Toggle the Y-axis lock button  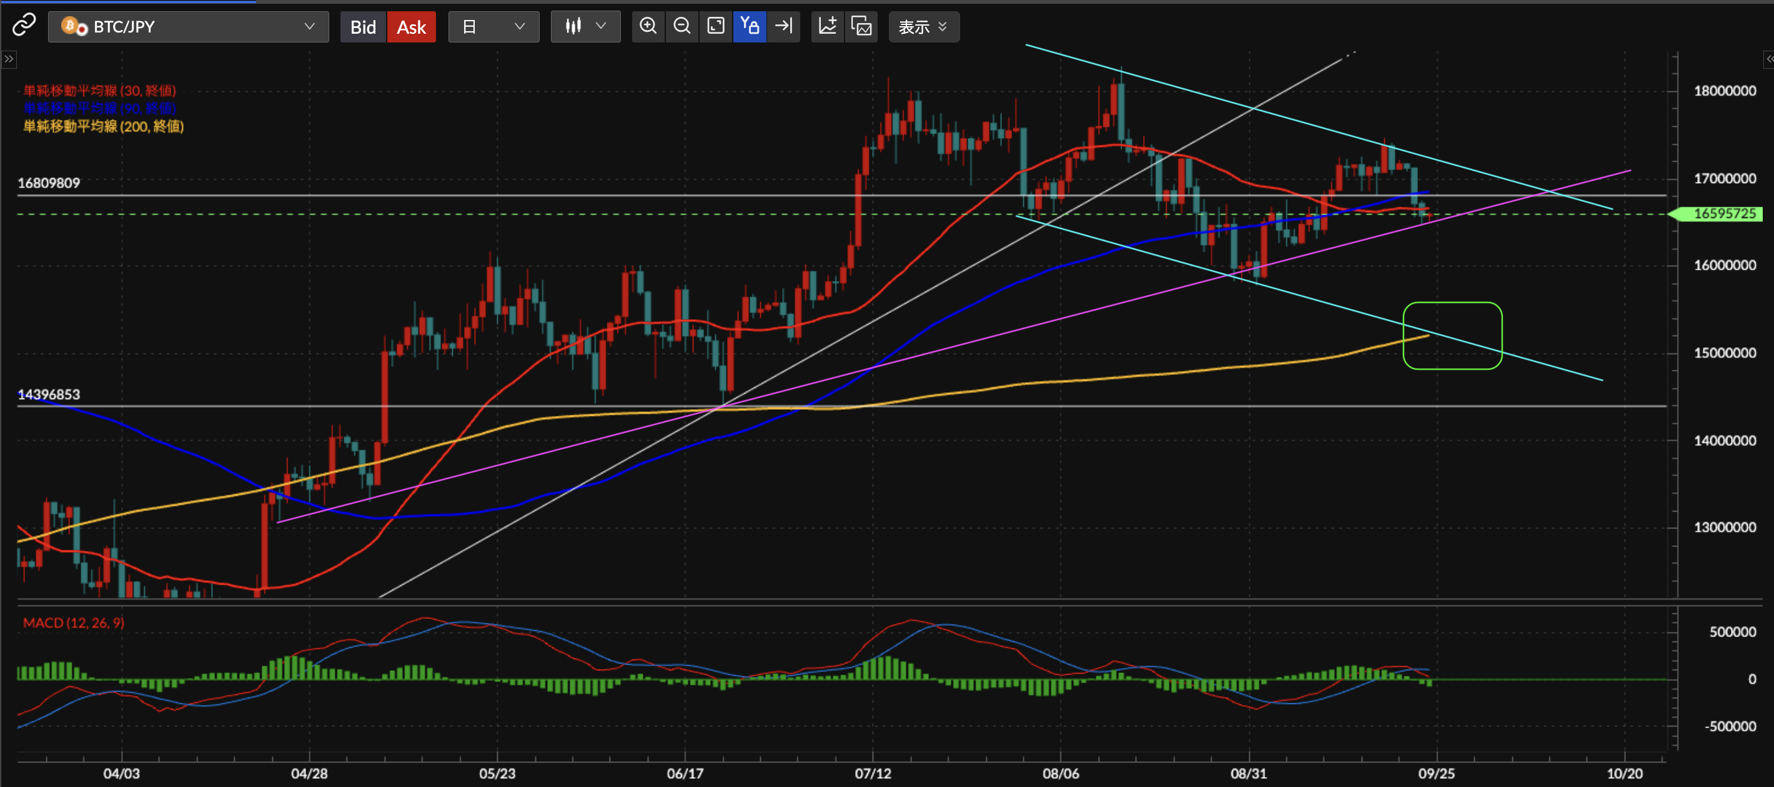[750, 26]
